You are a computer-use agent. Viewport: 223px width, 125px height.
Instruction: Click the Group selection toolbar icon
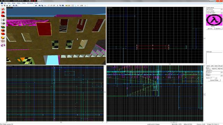pos(39,6)
